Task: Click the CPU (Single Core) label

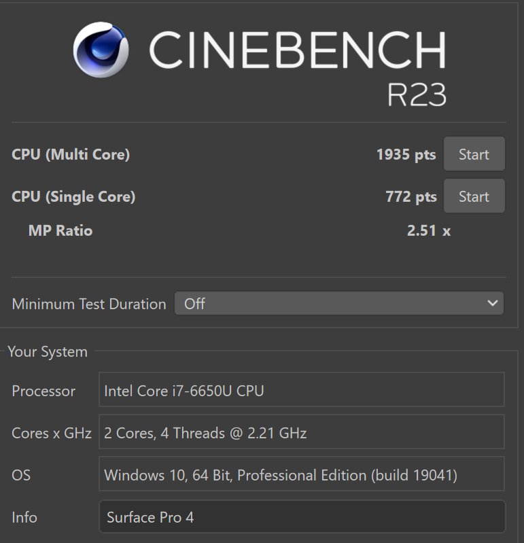Action: [73, 196]
